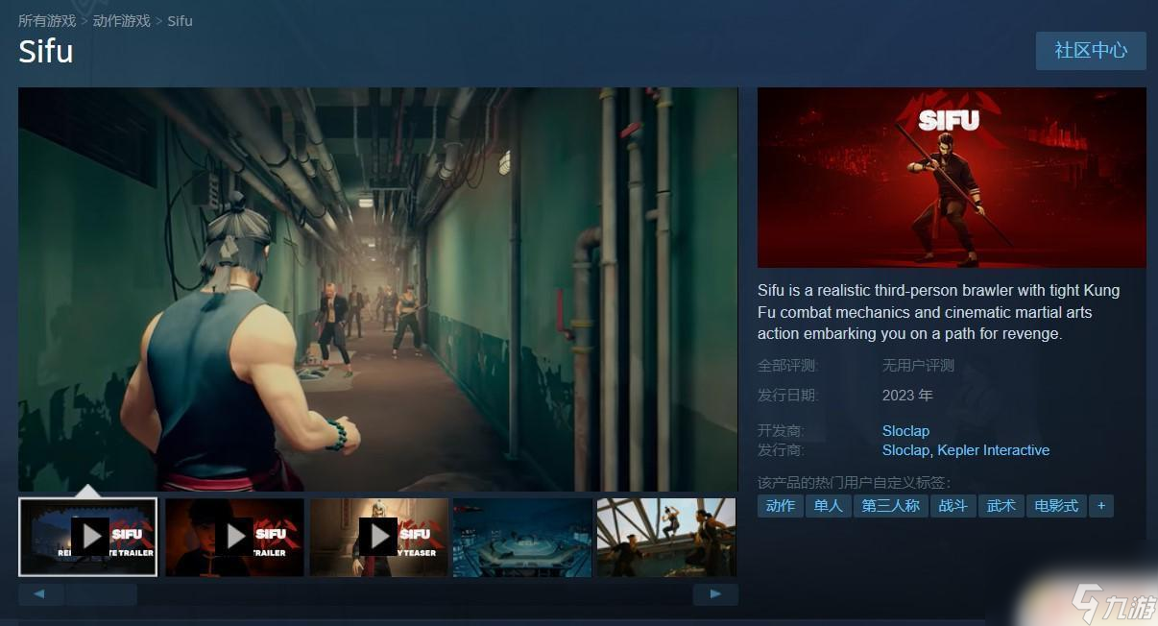Click the 全部评测 label
Image resolution: width=1158 pixels, height=626 pixels.
[x=788, y=366]
